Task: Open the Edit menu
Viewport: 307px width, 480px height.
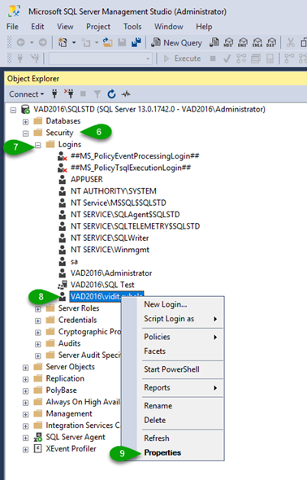Action: pyautogui.click(x=37, y=27)
